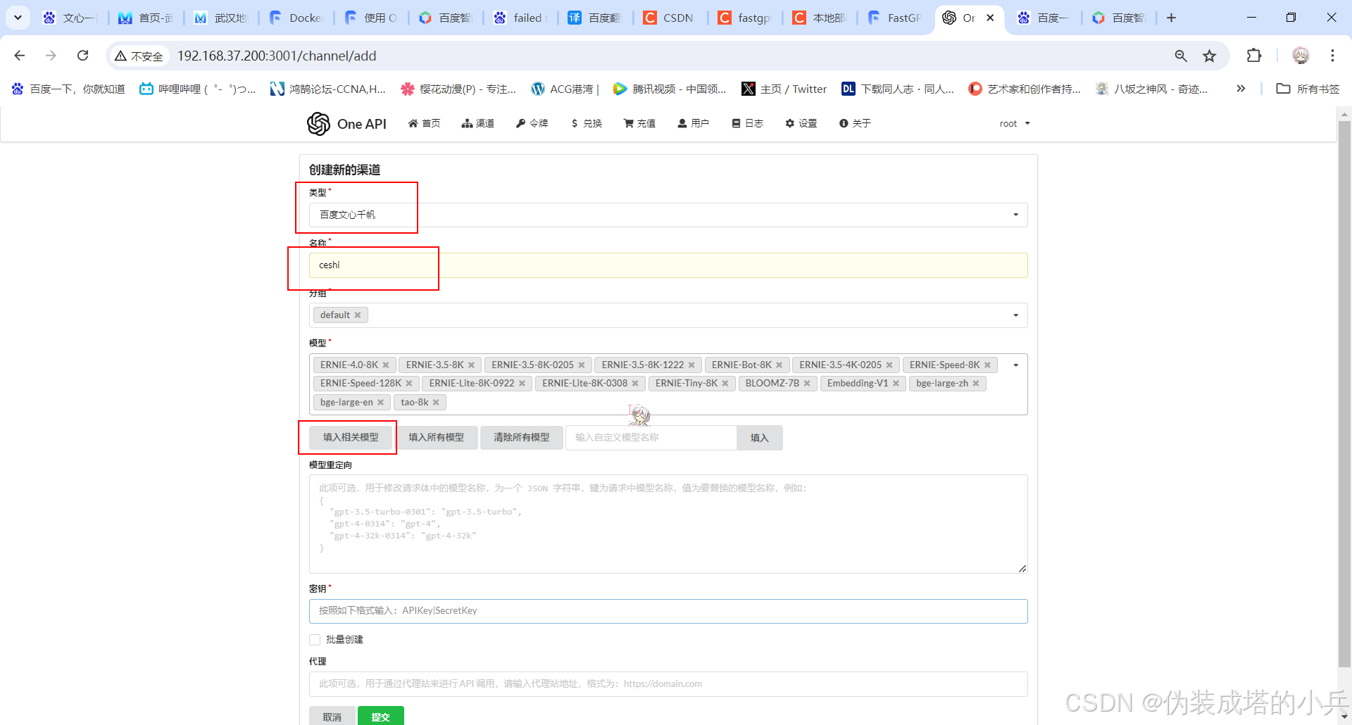This screenshot has height=725, width=1352.
Task: Remove the ERNIE-Speed-128K model tag
Action: [x=409, y=384]
